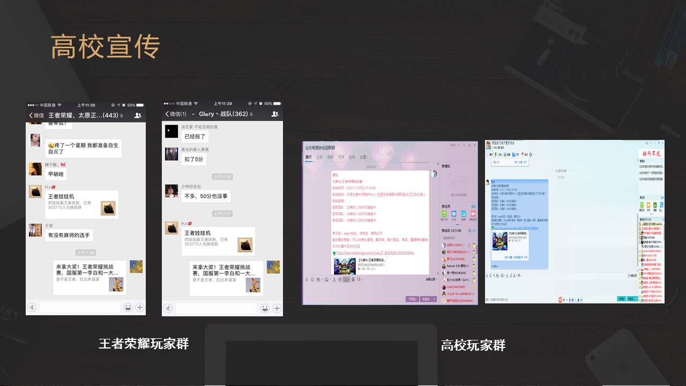The height and width of the screenshot is (386, 686).
Task: Open the 来拿大奖 link card in 王者荣耀 chat
Action: pos(90,277)
